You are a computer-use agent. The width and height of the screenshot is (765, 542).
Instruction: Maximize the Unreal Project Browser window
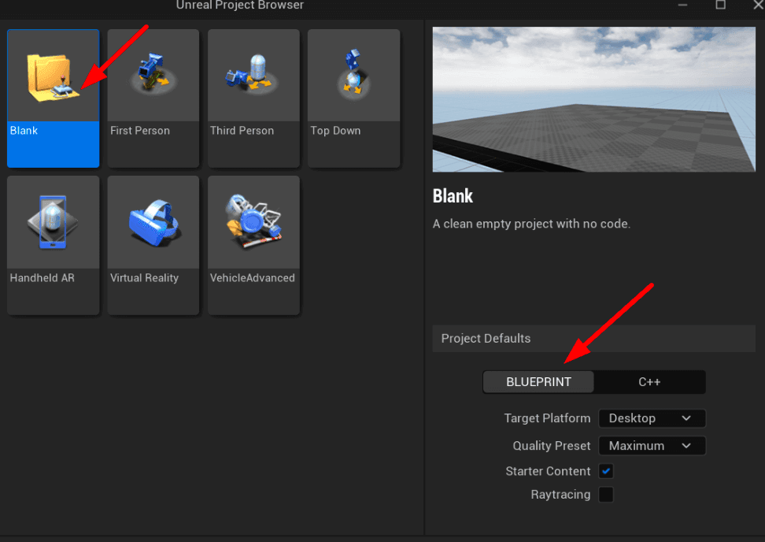[x=720, y=5]
